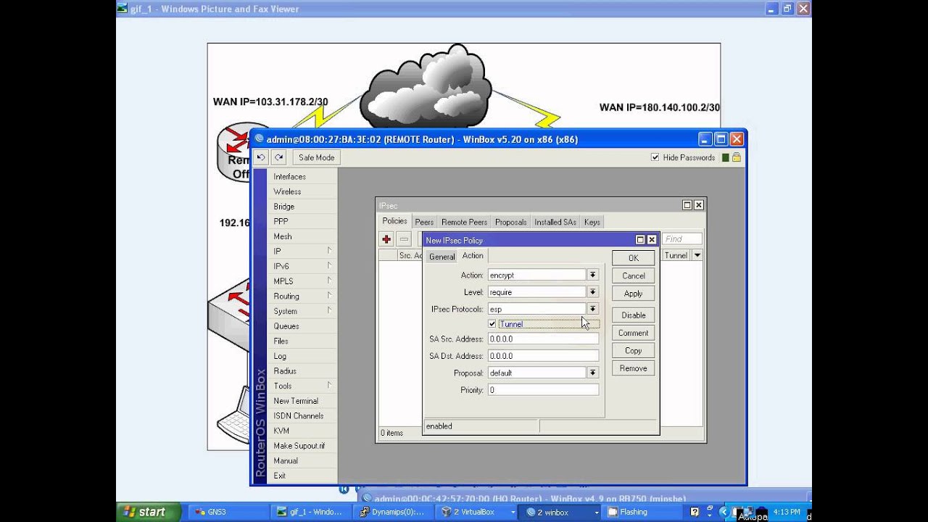The height and width of the screenshot is (522, 928).
Task: Open PPP in WinBox menu
Action: 302,221
